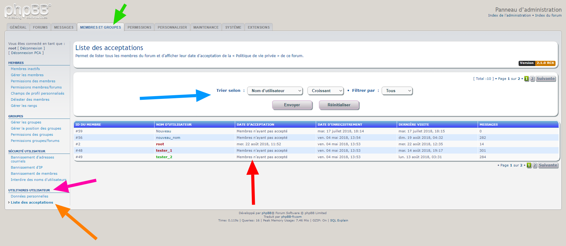Screen dimensions: 566x246
Task: Expand the Croissant sort order dropdown
Action: 326,91
